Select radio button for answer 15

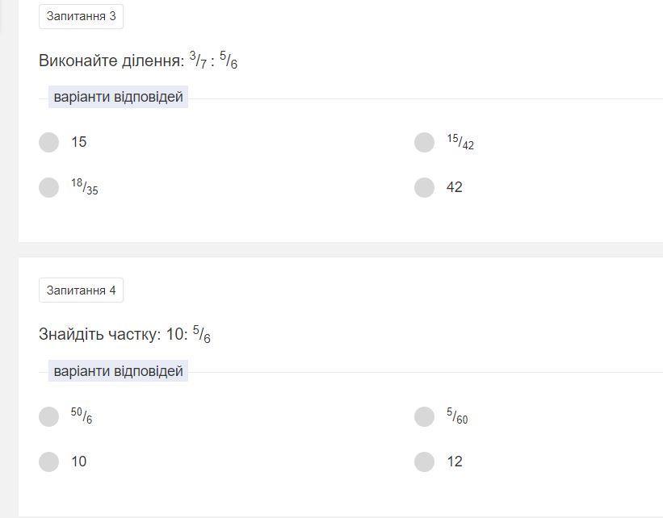49,143
